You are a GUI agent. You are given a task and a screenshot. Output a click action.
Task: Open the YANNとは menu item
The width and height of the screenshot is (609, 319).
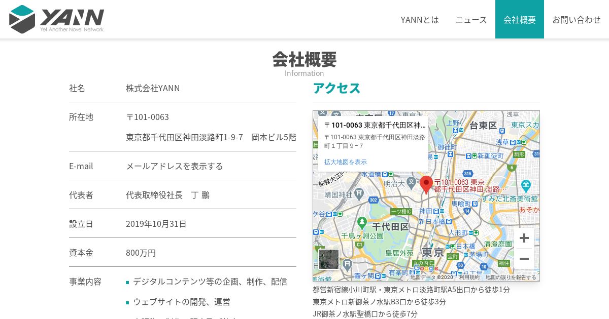pyautogui.click(x=420, y=19)
